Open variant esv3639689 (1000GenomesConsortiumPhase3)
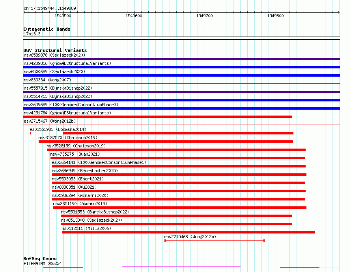The image size is (351, 272). 71,105
